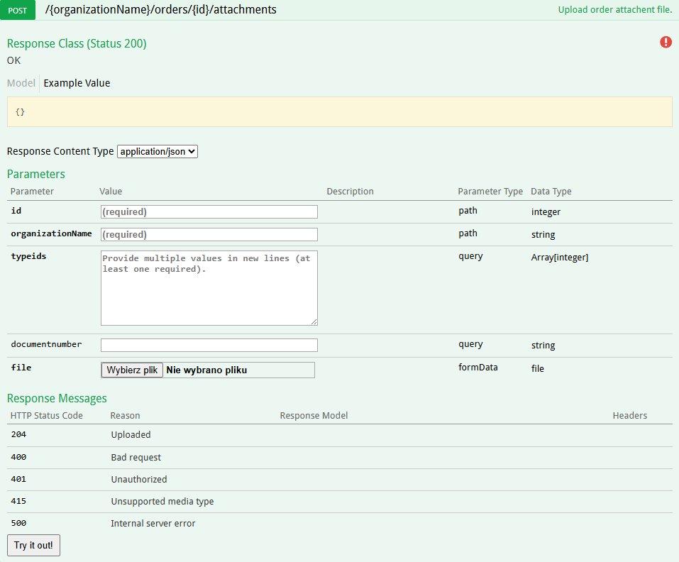Click the Wybierz plik file chooser button
679x562 pixels.
[132, 370]
